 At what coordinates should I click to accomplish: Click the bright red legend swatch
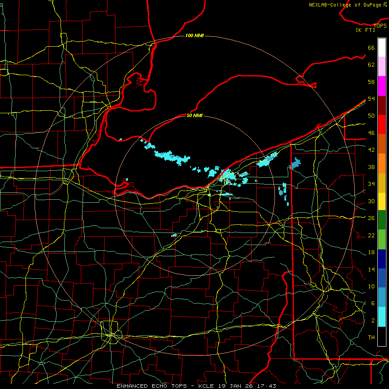(x=382, y=124)
